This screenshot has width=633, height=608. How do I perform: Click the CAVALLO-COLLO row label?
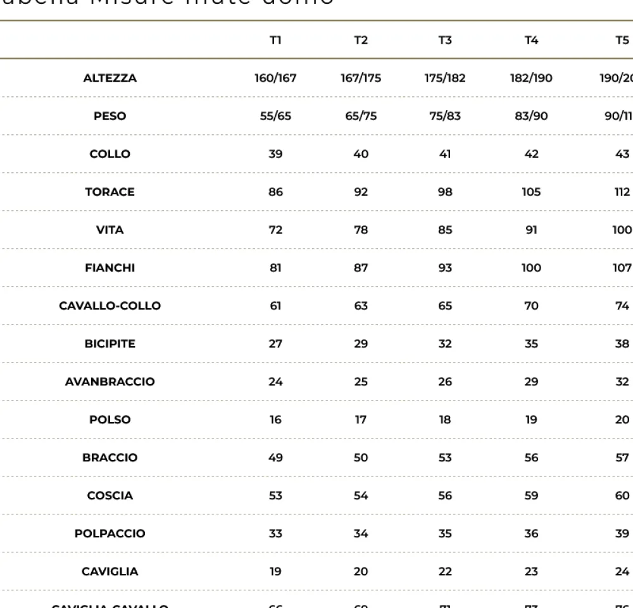click(x=110, y=306)
